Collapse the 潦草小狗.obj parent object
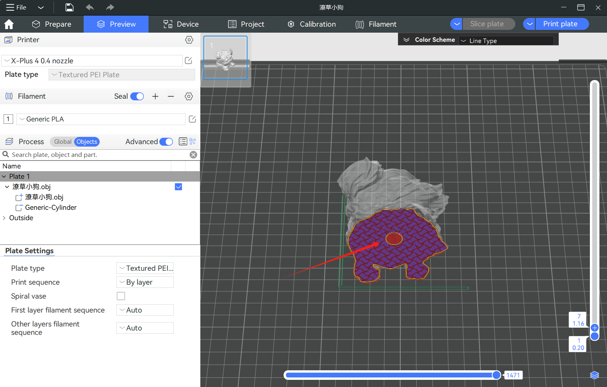This screenshot has width=607, height=387. [x=7, y=187]
